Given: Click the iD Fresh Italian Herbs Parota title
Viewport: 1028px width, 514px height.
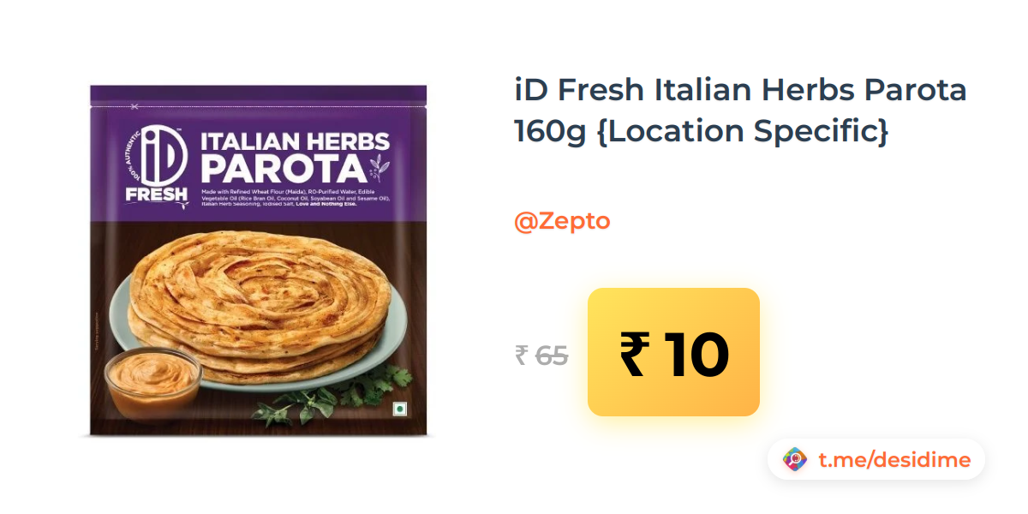Looking at the screenshot, I should 740,89.
